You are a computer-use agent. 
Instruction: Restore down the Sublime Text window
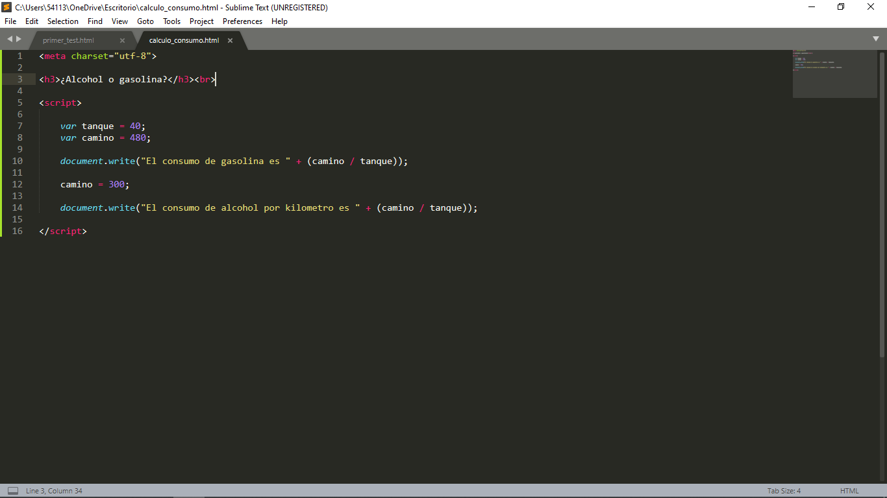(841, 7)
